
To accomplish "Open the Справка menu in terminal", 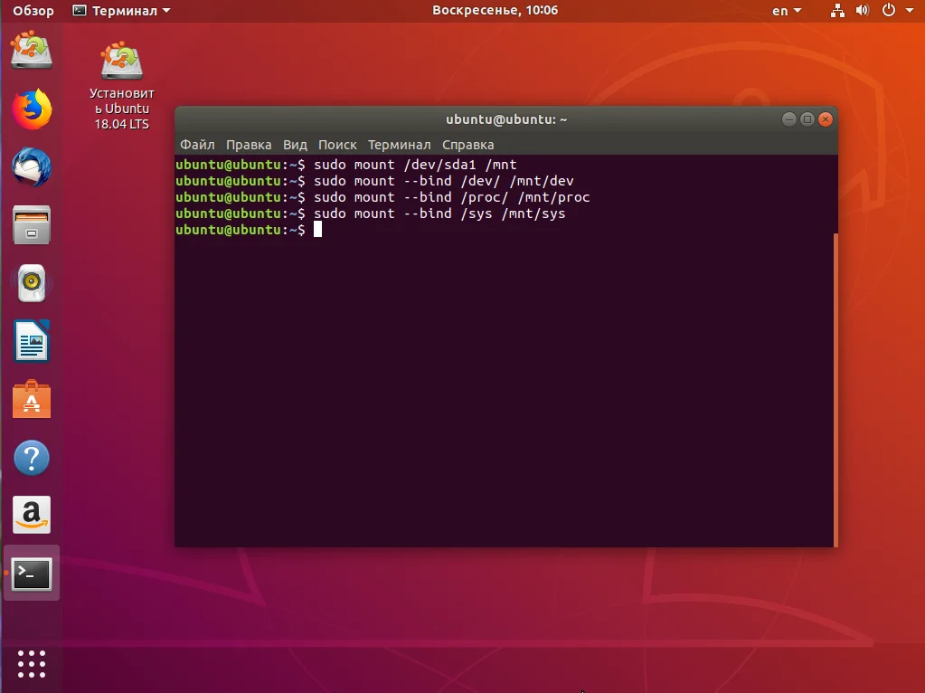I will [x=467, y=145].
